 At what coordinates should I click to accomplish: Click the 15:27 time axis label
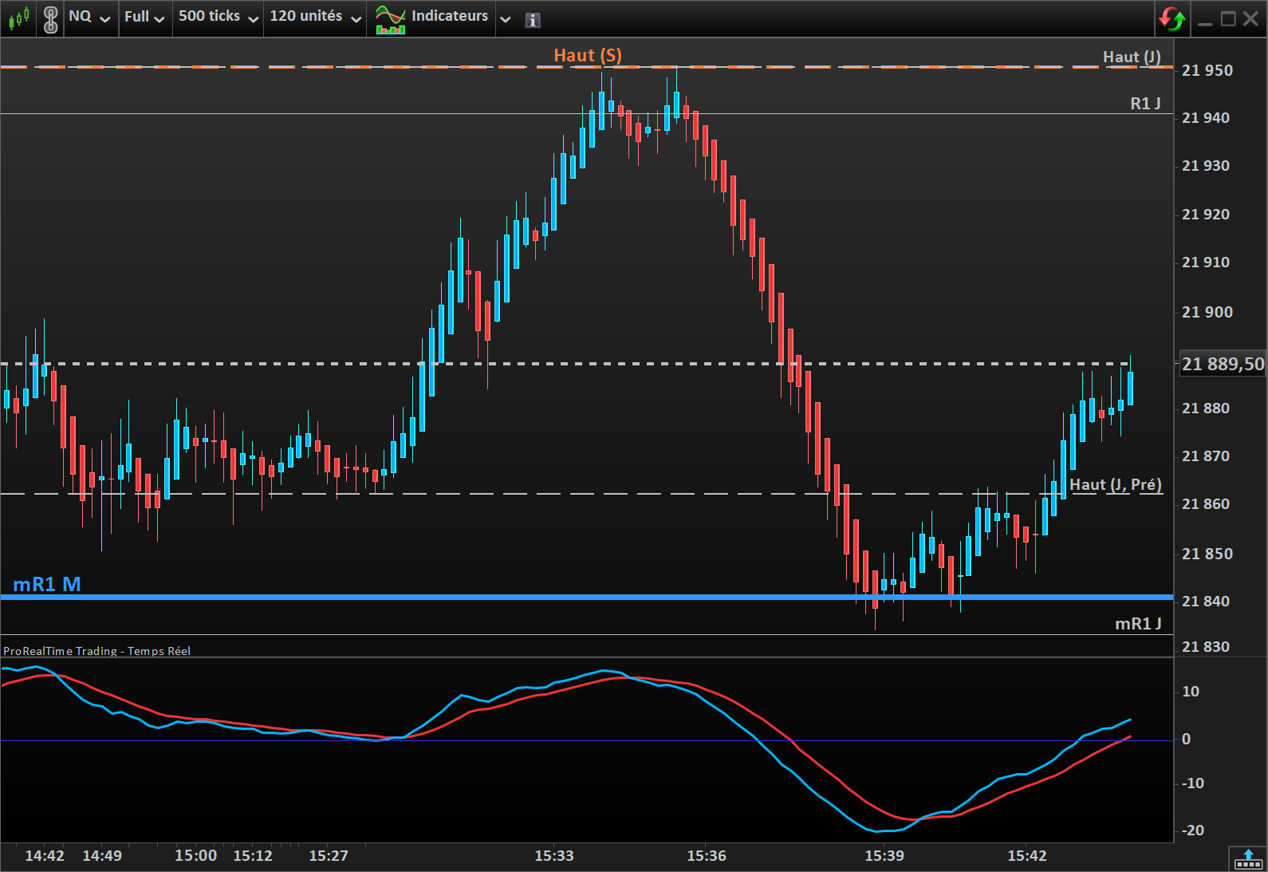329,855
